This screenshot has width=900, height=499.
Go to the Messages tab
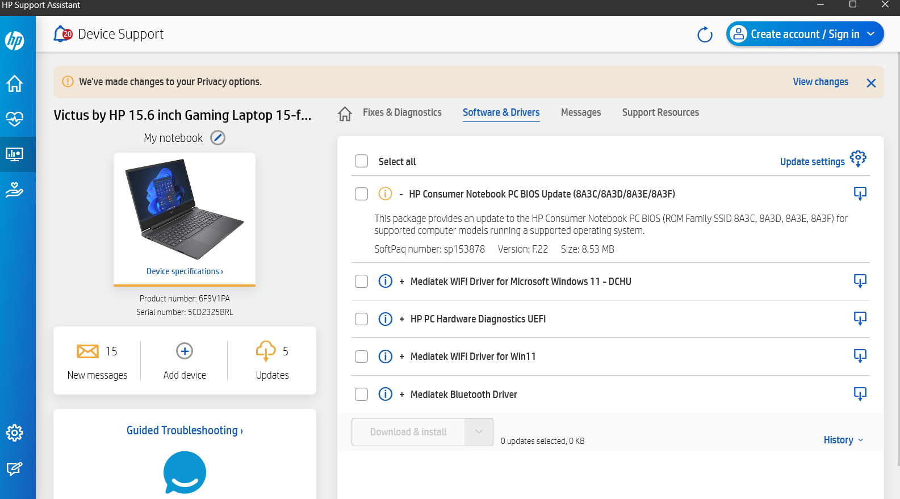(581, 112)
